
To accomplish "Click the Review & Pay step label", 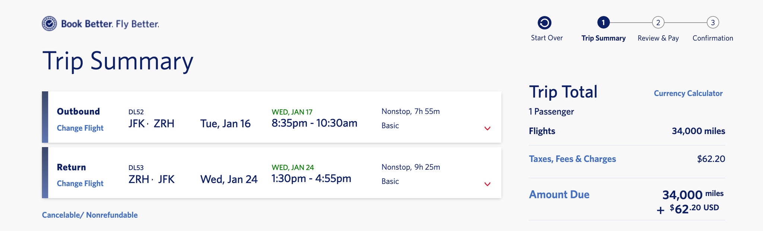I will (x=658, y=38).
